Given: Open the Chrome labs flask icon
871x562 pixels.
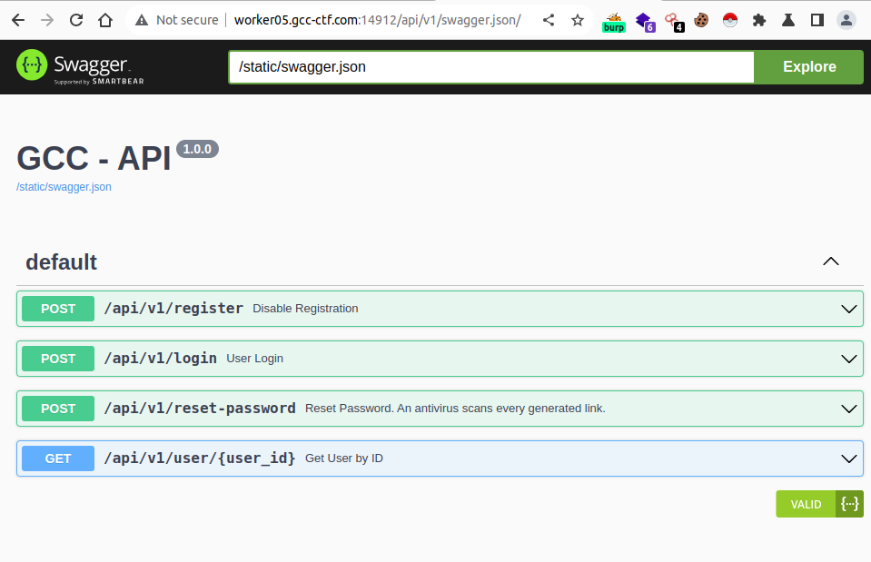Looking at the screenshot, I should (x=788, y=20).
